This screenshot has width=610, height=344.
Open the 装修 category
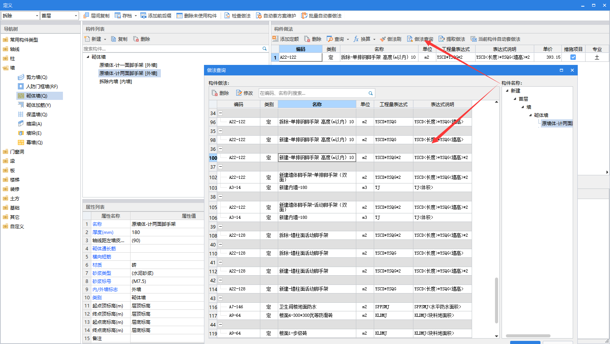point(14,189)
